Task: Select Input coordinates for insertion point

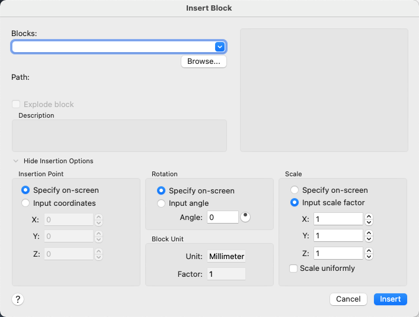Action: [x=25, y=203]
